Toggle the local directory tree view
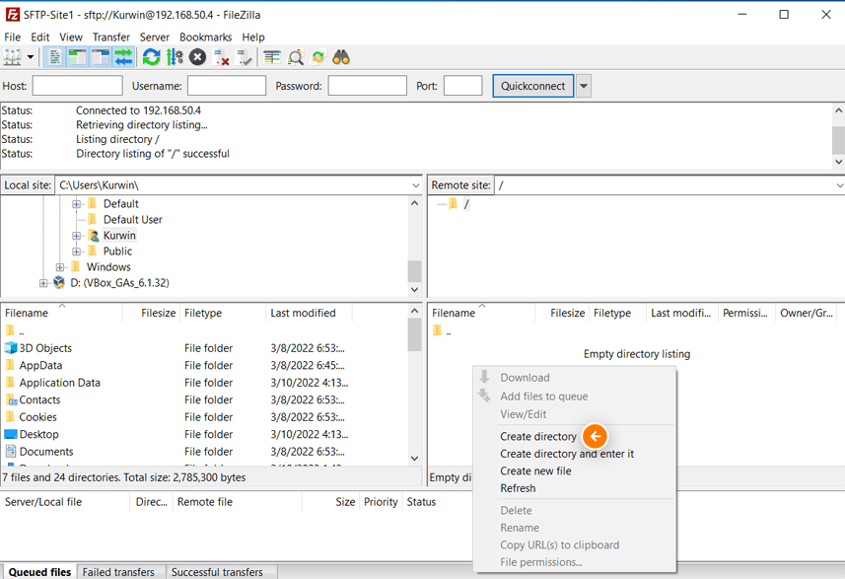This screenshot has width=845, height=579. click(77, 56)
